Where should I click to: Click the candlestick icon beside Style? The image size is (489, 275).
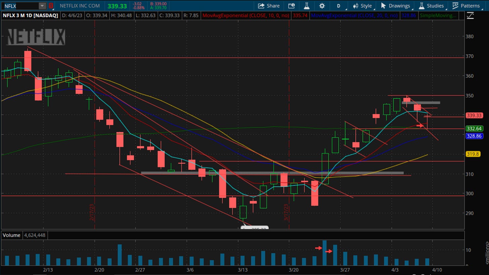[x=355, y=6]
